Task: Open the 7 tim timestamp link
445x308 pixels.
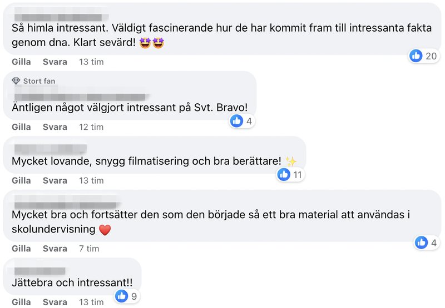Action: (89, 249)
